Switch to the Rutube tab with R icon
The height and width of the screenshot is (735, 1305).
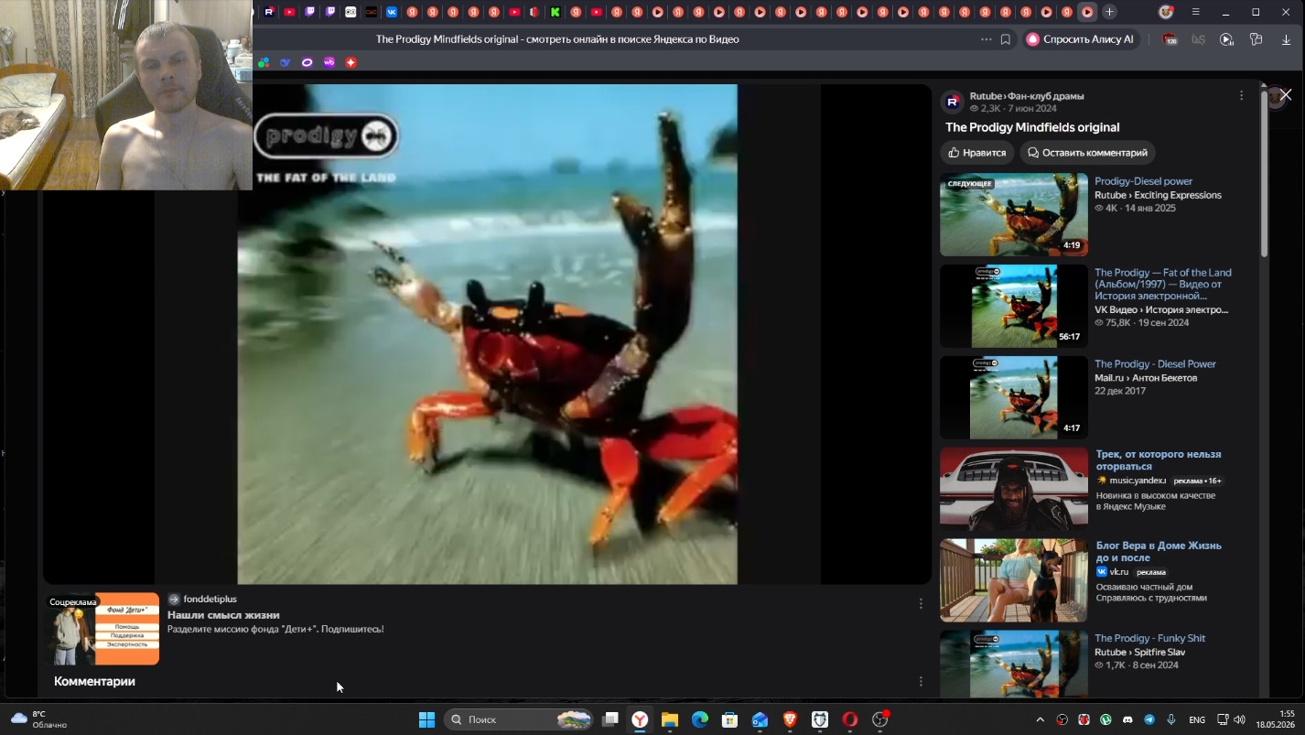tap(269, 12)
